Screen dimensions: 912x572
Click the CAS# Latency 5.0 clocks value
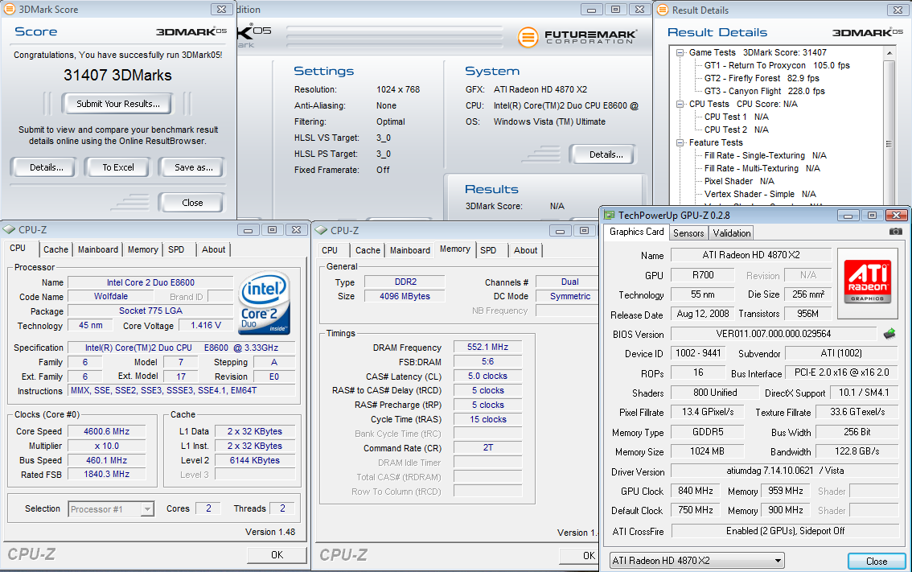(x=487, y=376)
